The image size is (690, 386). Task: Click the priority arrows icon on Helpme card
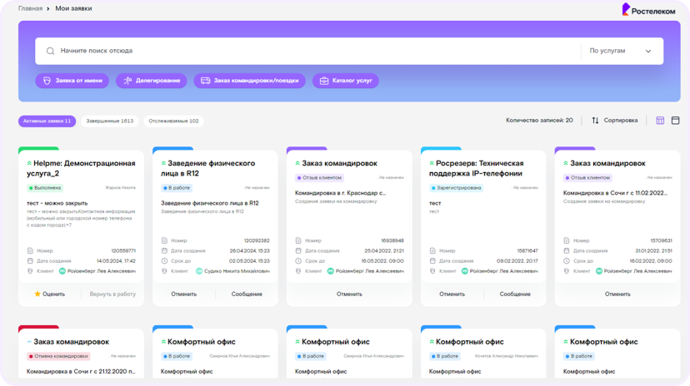tap(29, 163)
